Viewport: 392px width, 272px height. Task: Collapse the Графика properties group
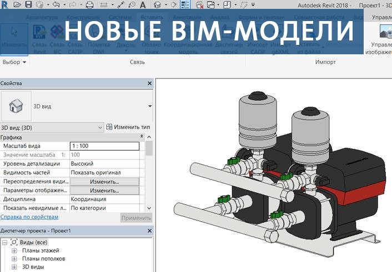(142, 136)
